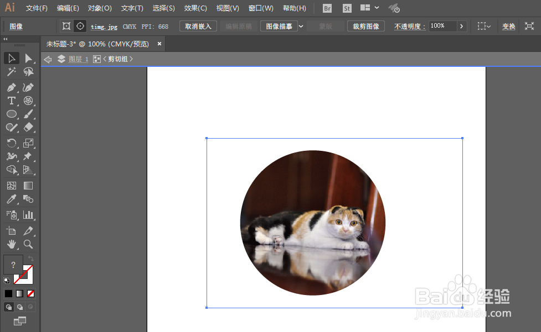Screen dimensions: 541x332
Task: Select the Shaper pencil tool
Action: pyautogui.click(x=12, y=127)
